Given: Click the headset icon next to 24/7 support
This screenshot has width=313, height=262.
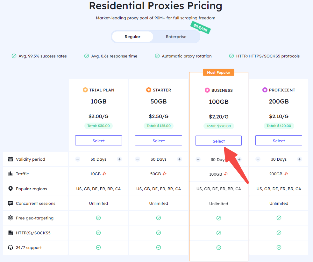Looking at the screenshot, I should [11, 247].
